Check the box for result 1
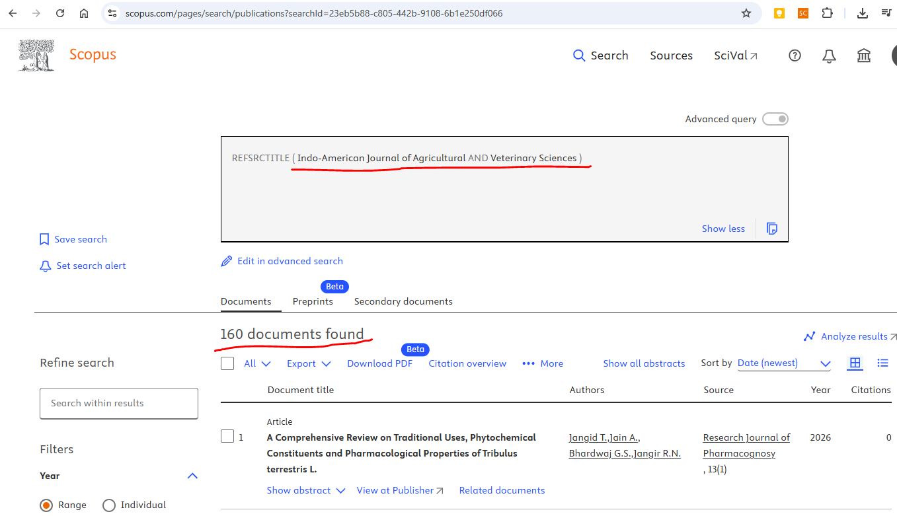This screenshot has height=516, width=897. click(x=227, y=436)
